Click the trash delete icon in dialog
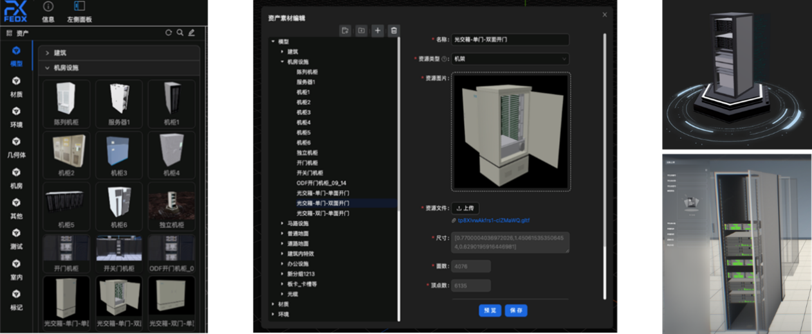 (394, 30)
